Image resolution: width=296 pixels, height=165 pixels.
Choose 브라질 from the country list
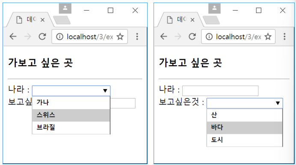(71, 127)
